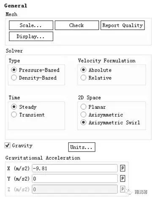The height and width of the screenshot is (199, 152).
Task: Open the mesh Display... dialog
Action: point(31,36)
